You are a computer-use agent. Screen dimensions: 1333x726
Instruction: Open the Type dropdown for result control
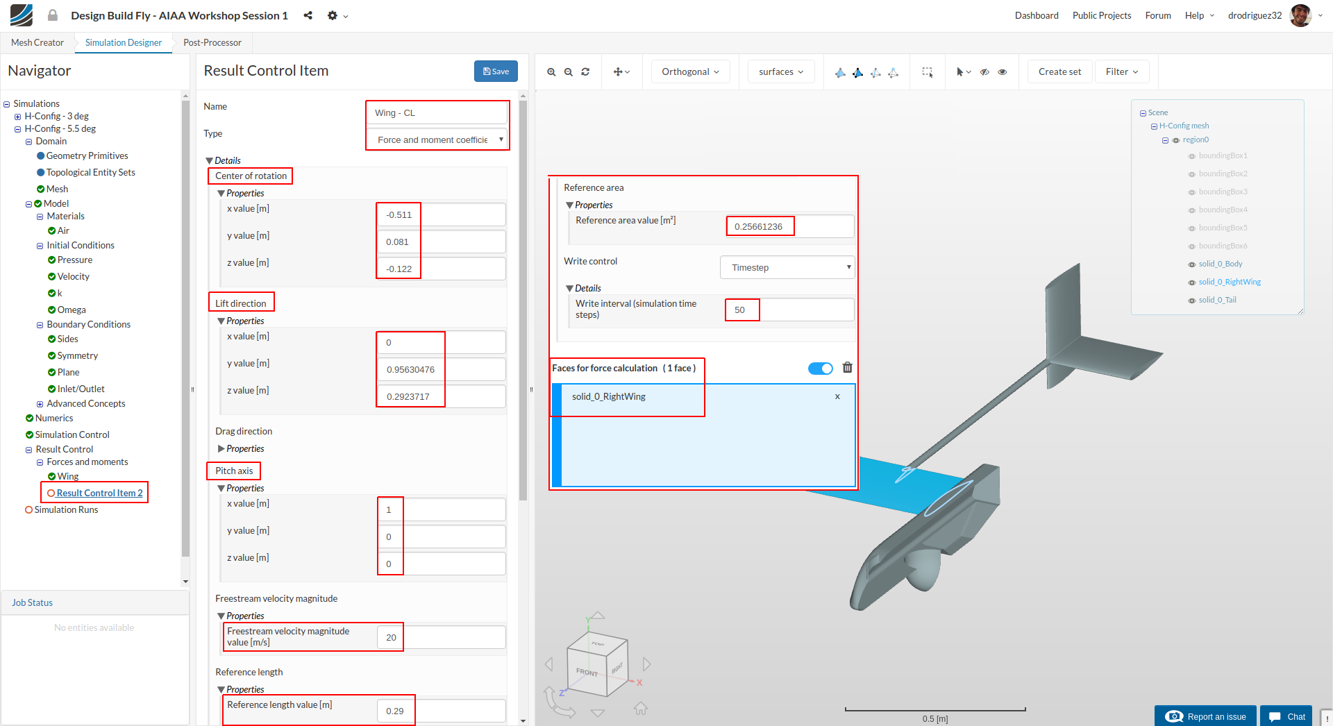click(437, 140)
